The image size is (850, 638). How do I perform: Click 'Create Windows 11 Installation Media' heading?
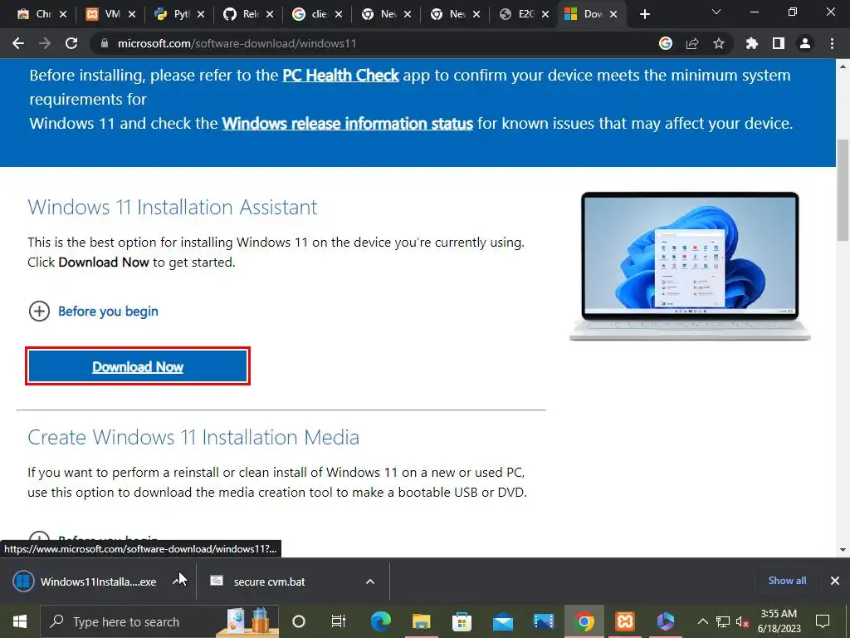click(x=193, y=437)
